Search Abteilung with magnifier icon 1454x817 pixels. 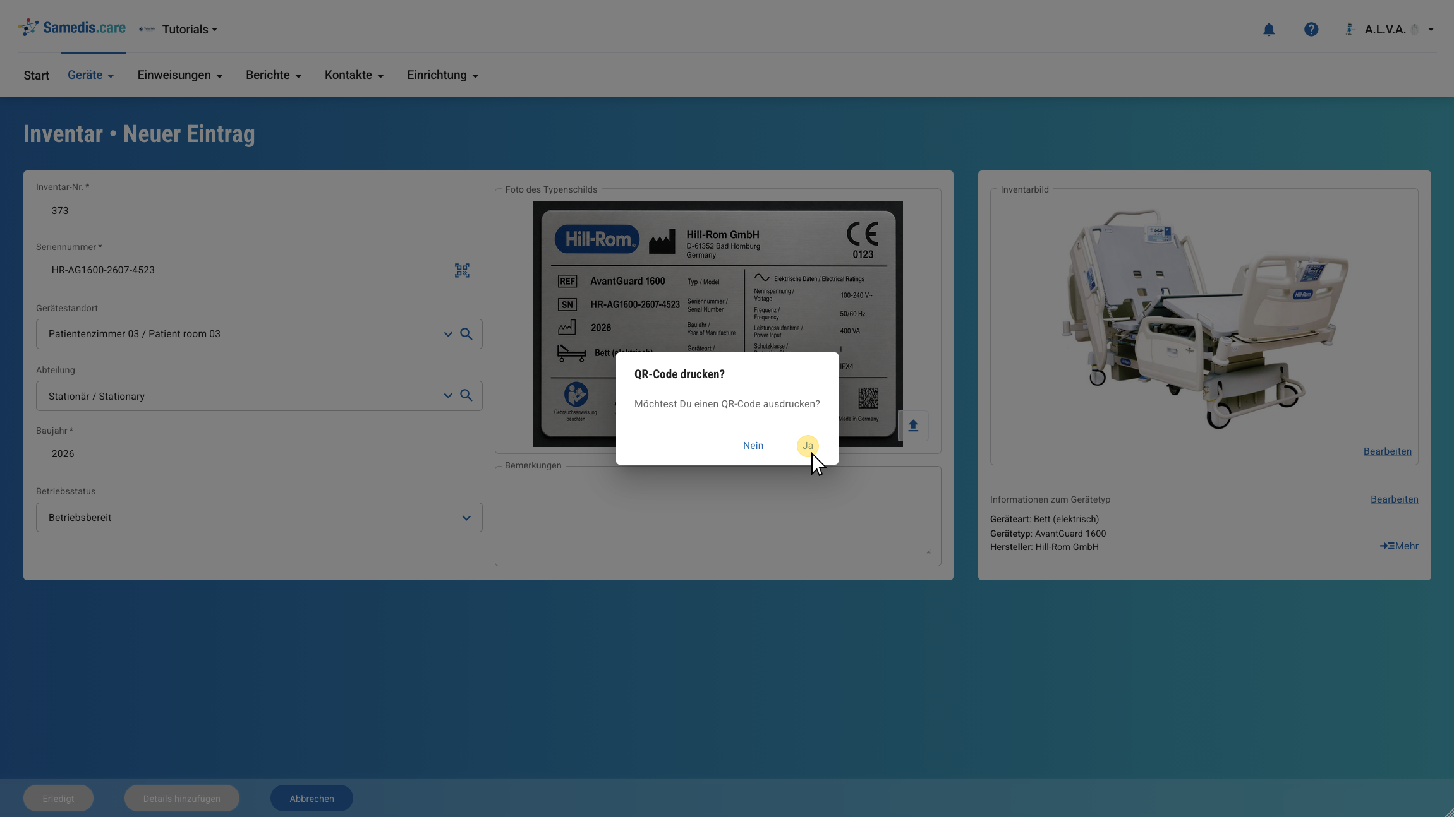pyautogui.click(x=466, y=395)
